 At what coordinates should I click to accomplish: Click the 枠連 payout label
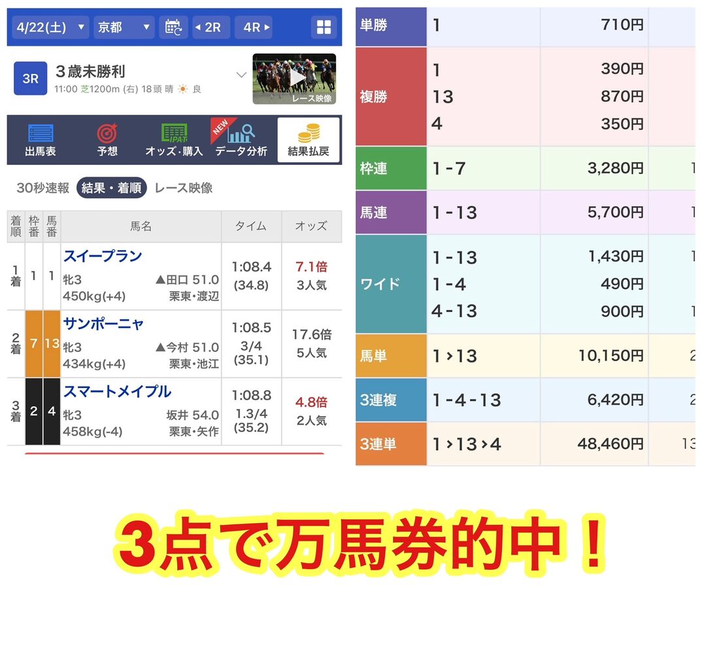tap(391, 168)
